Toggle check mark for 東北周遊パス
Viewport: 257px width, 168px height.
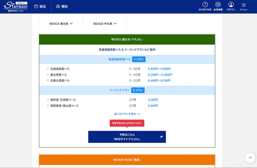click(x=48, y=75)
